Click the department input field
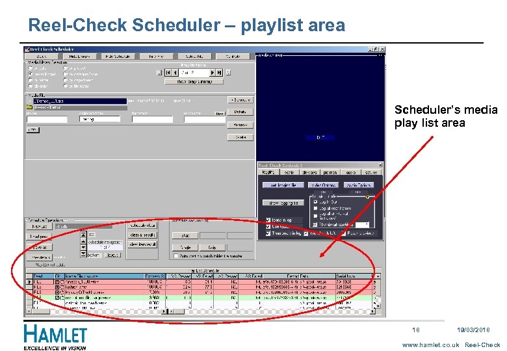 pyautogui.click(x=152, y=120)
